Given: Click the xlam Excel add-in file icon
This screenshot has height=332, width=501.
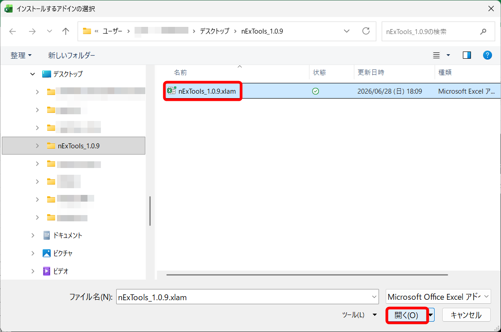Looking at the screenshot, I should click(172, 91).
